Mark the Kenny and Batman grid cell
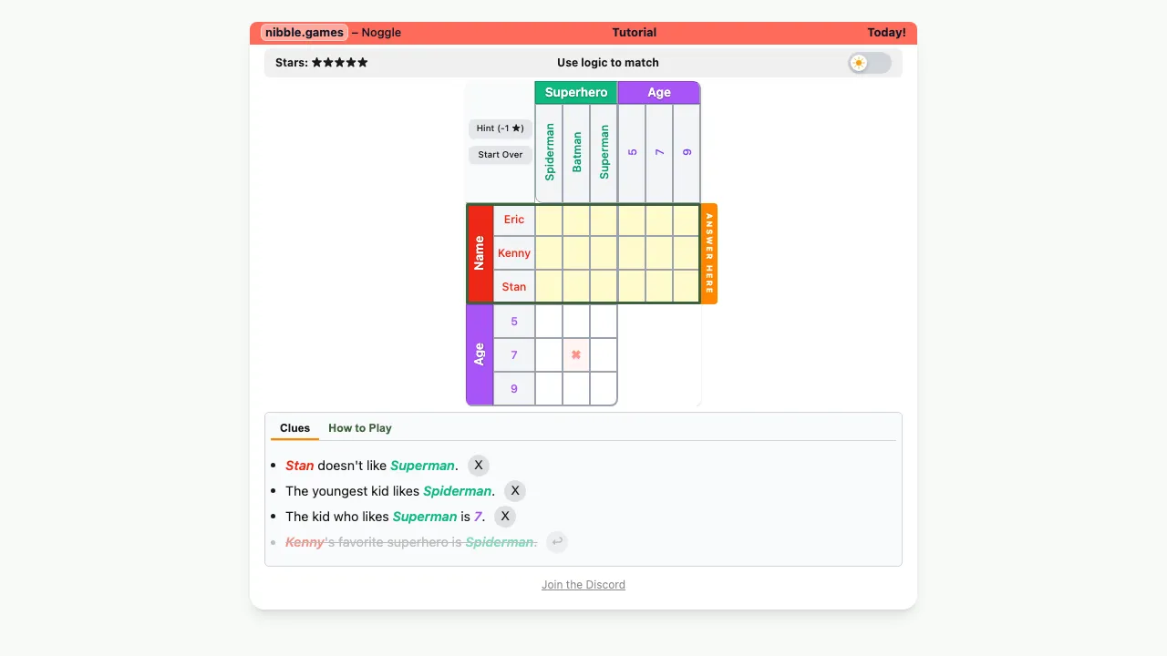 pyautogui.click(x=576, y=253)
